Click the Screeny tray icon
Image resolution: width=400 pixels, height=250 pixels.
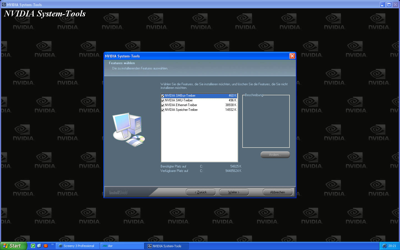(x=384, y=246)
